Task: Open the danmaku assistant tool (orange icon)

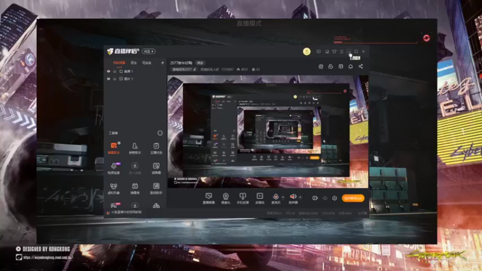Action: tap(113, 148)
